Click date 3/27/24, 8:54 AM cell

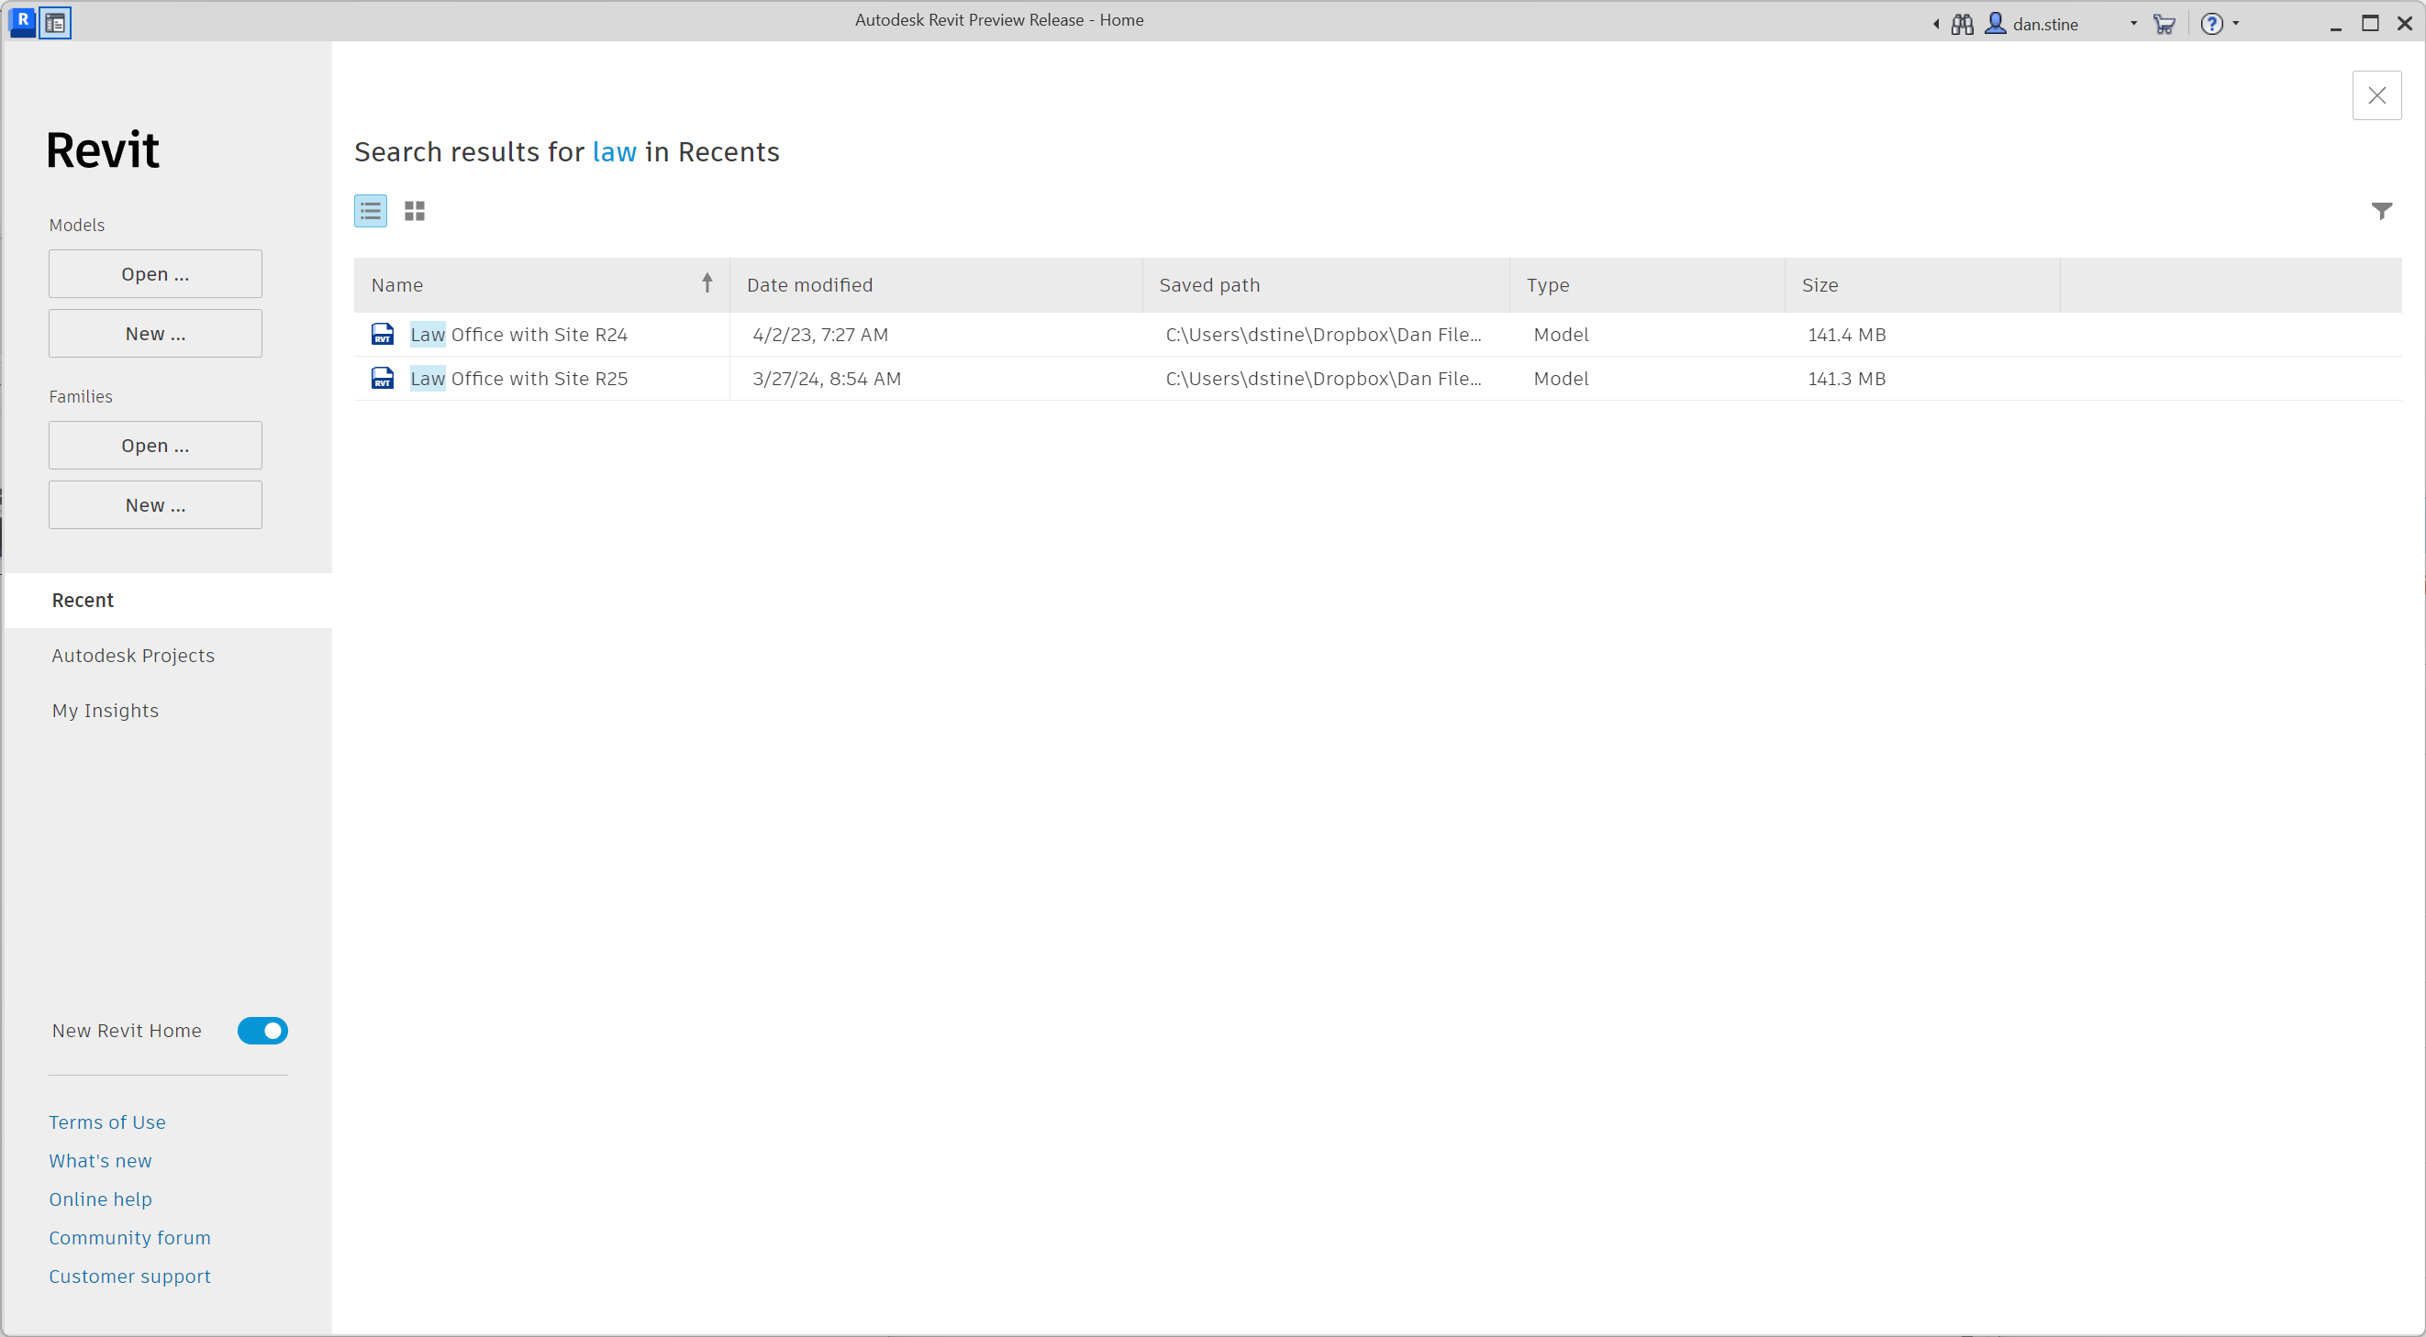(x=827, y=378)
